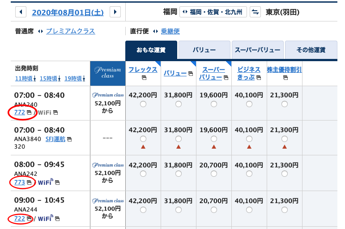
Task: Switch to プレミアムクラス seating
Action: pyautogui.click(x=70, y=31)
